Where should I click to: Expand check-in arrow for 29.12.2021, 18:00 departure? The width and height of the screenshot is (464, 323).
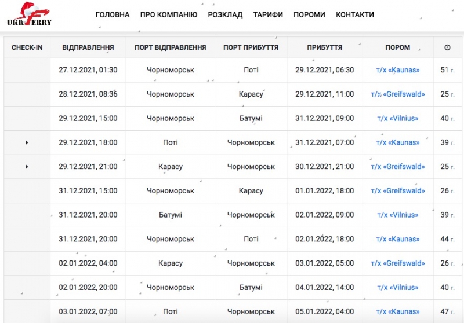27,142
